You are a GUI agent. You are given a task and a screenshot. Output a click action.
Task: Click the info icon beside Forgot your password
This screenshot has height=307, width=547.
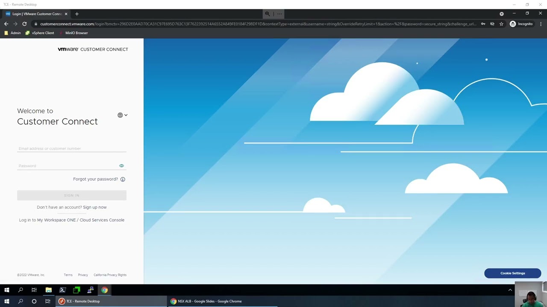tap(123, 179)
